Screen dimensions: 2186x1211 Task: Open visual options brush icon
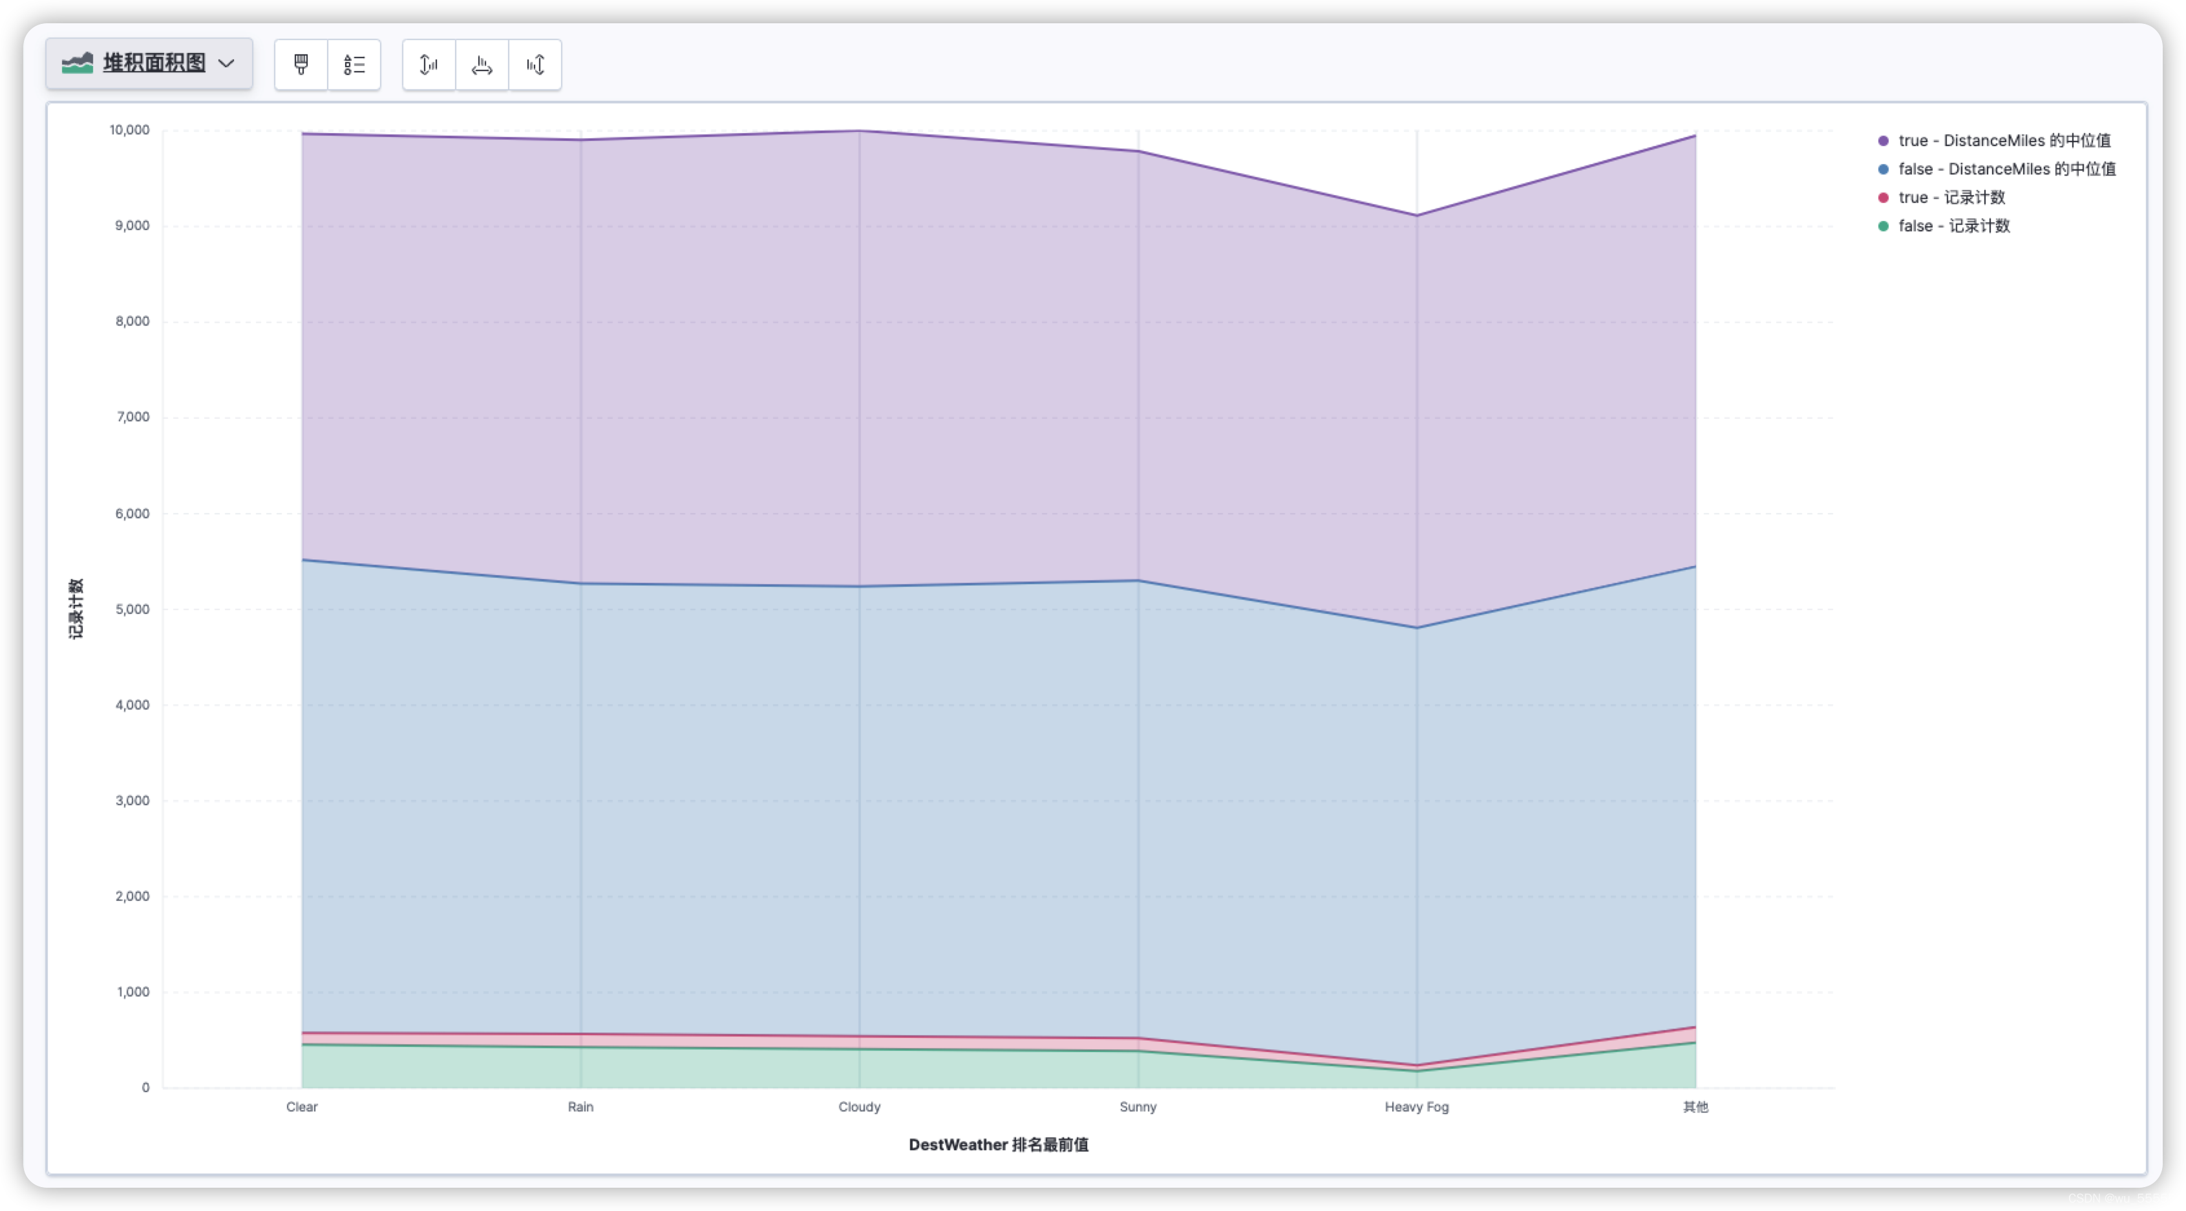click(301, 65)
